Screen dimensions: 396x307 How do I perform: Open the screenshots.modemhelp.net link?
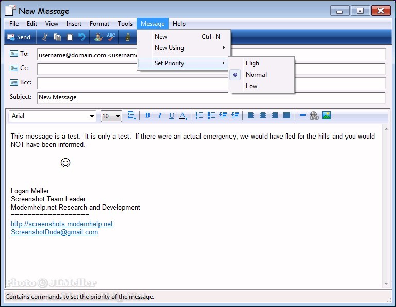tap(62, 224)
